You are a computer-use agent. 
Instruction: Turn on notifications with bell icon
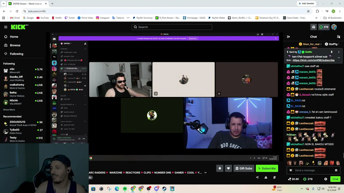(220, 168)
